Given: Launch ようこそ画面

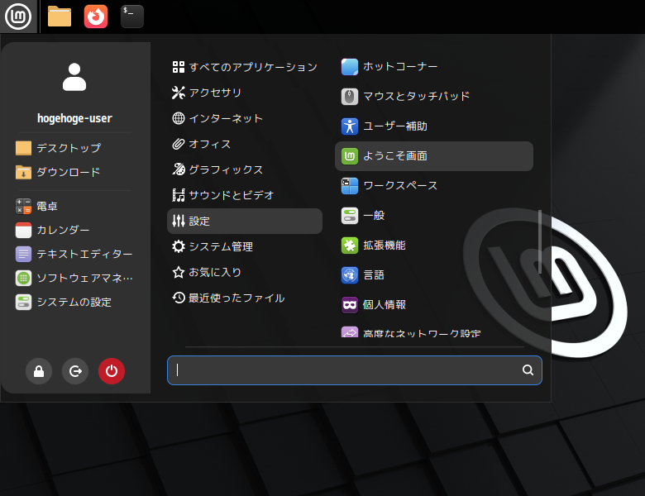Looking at the screenshot, I should (x=434, y=156).
